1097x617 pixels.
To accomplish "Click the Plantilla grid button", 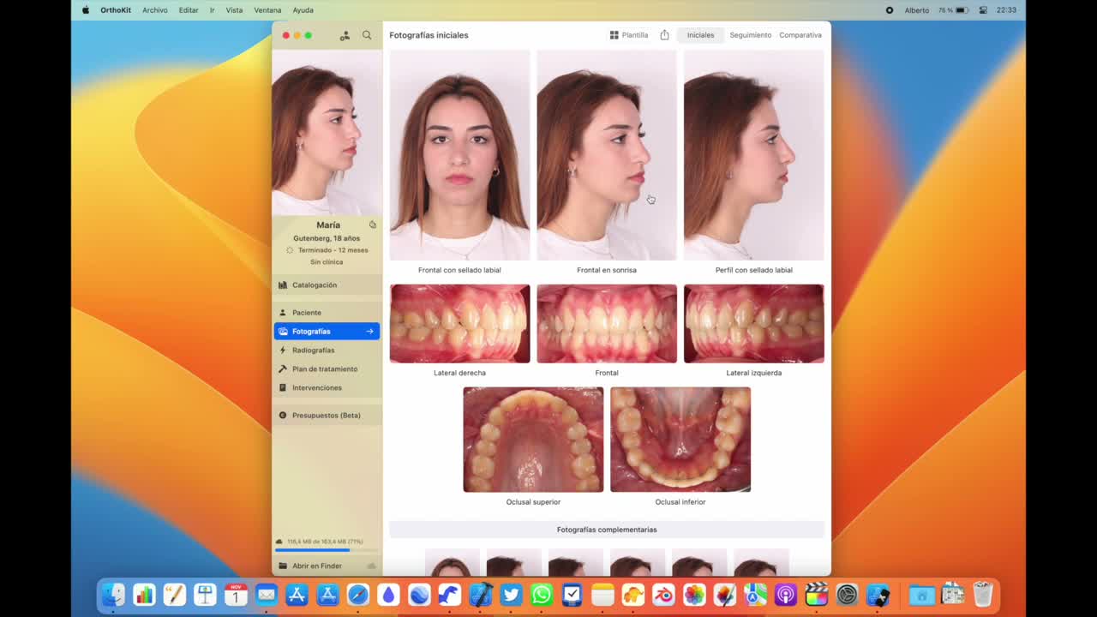I will tap(629, 35).
